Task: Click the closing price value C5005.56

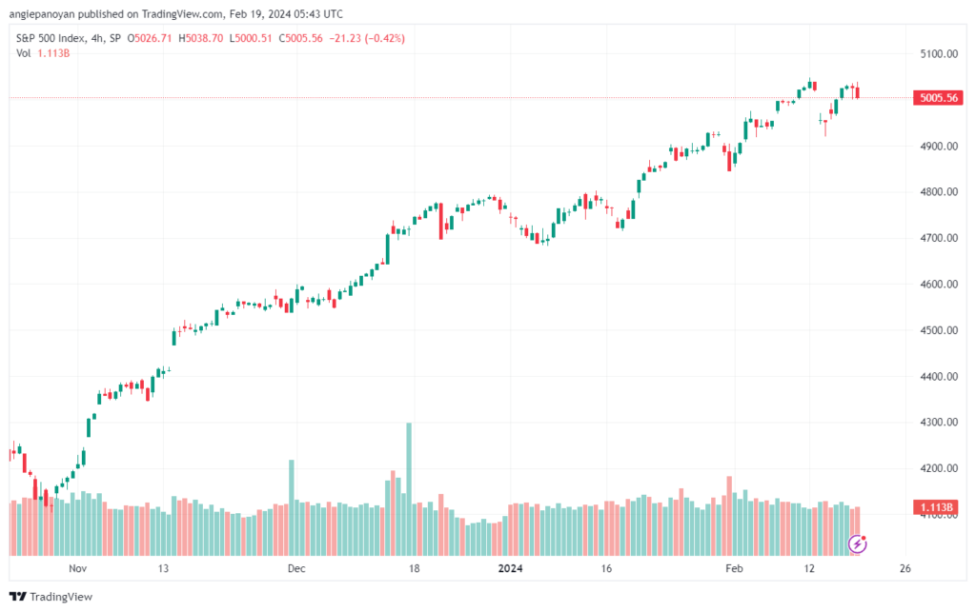Action: click(x=300, y=38)
